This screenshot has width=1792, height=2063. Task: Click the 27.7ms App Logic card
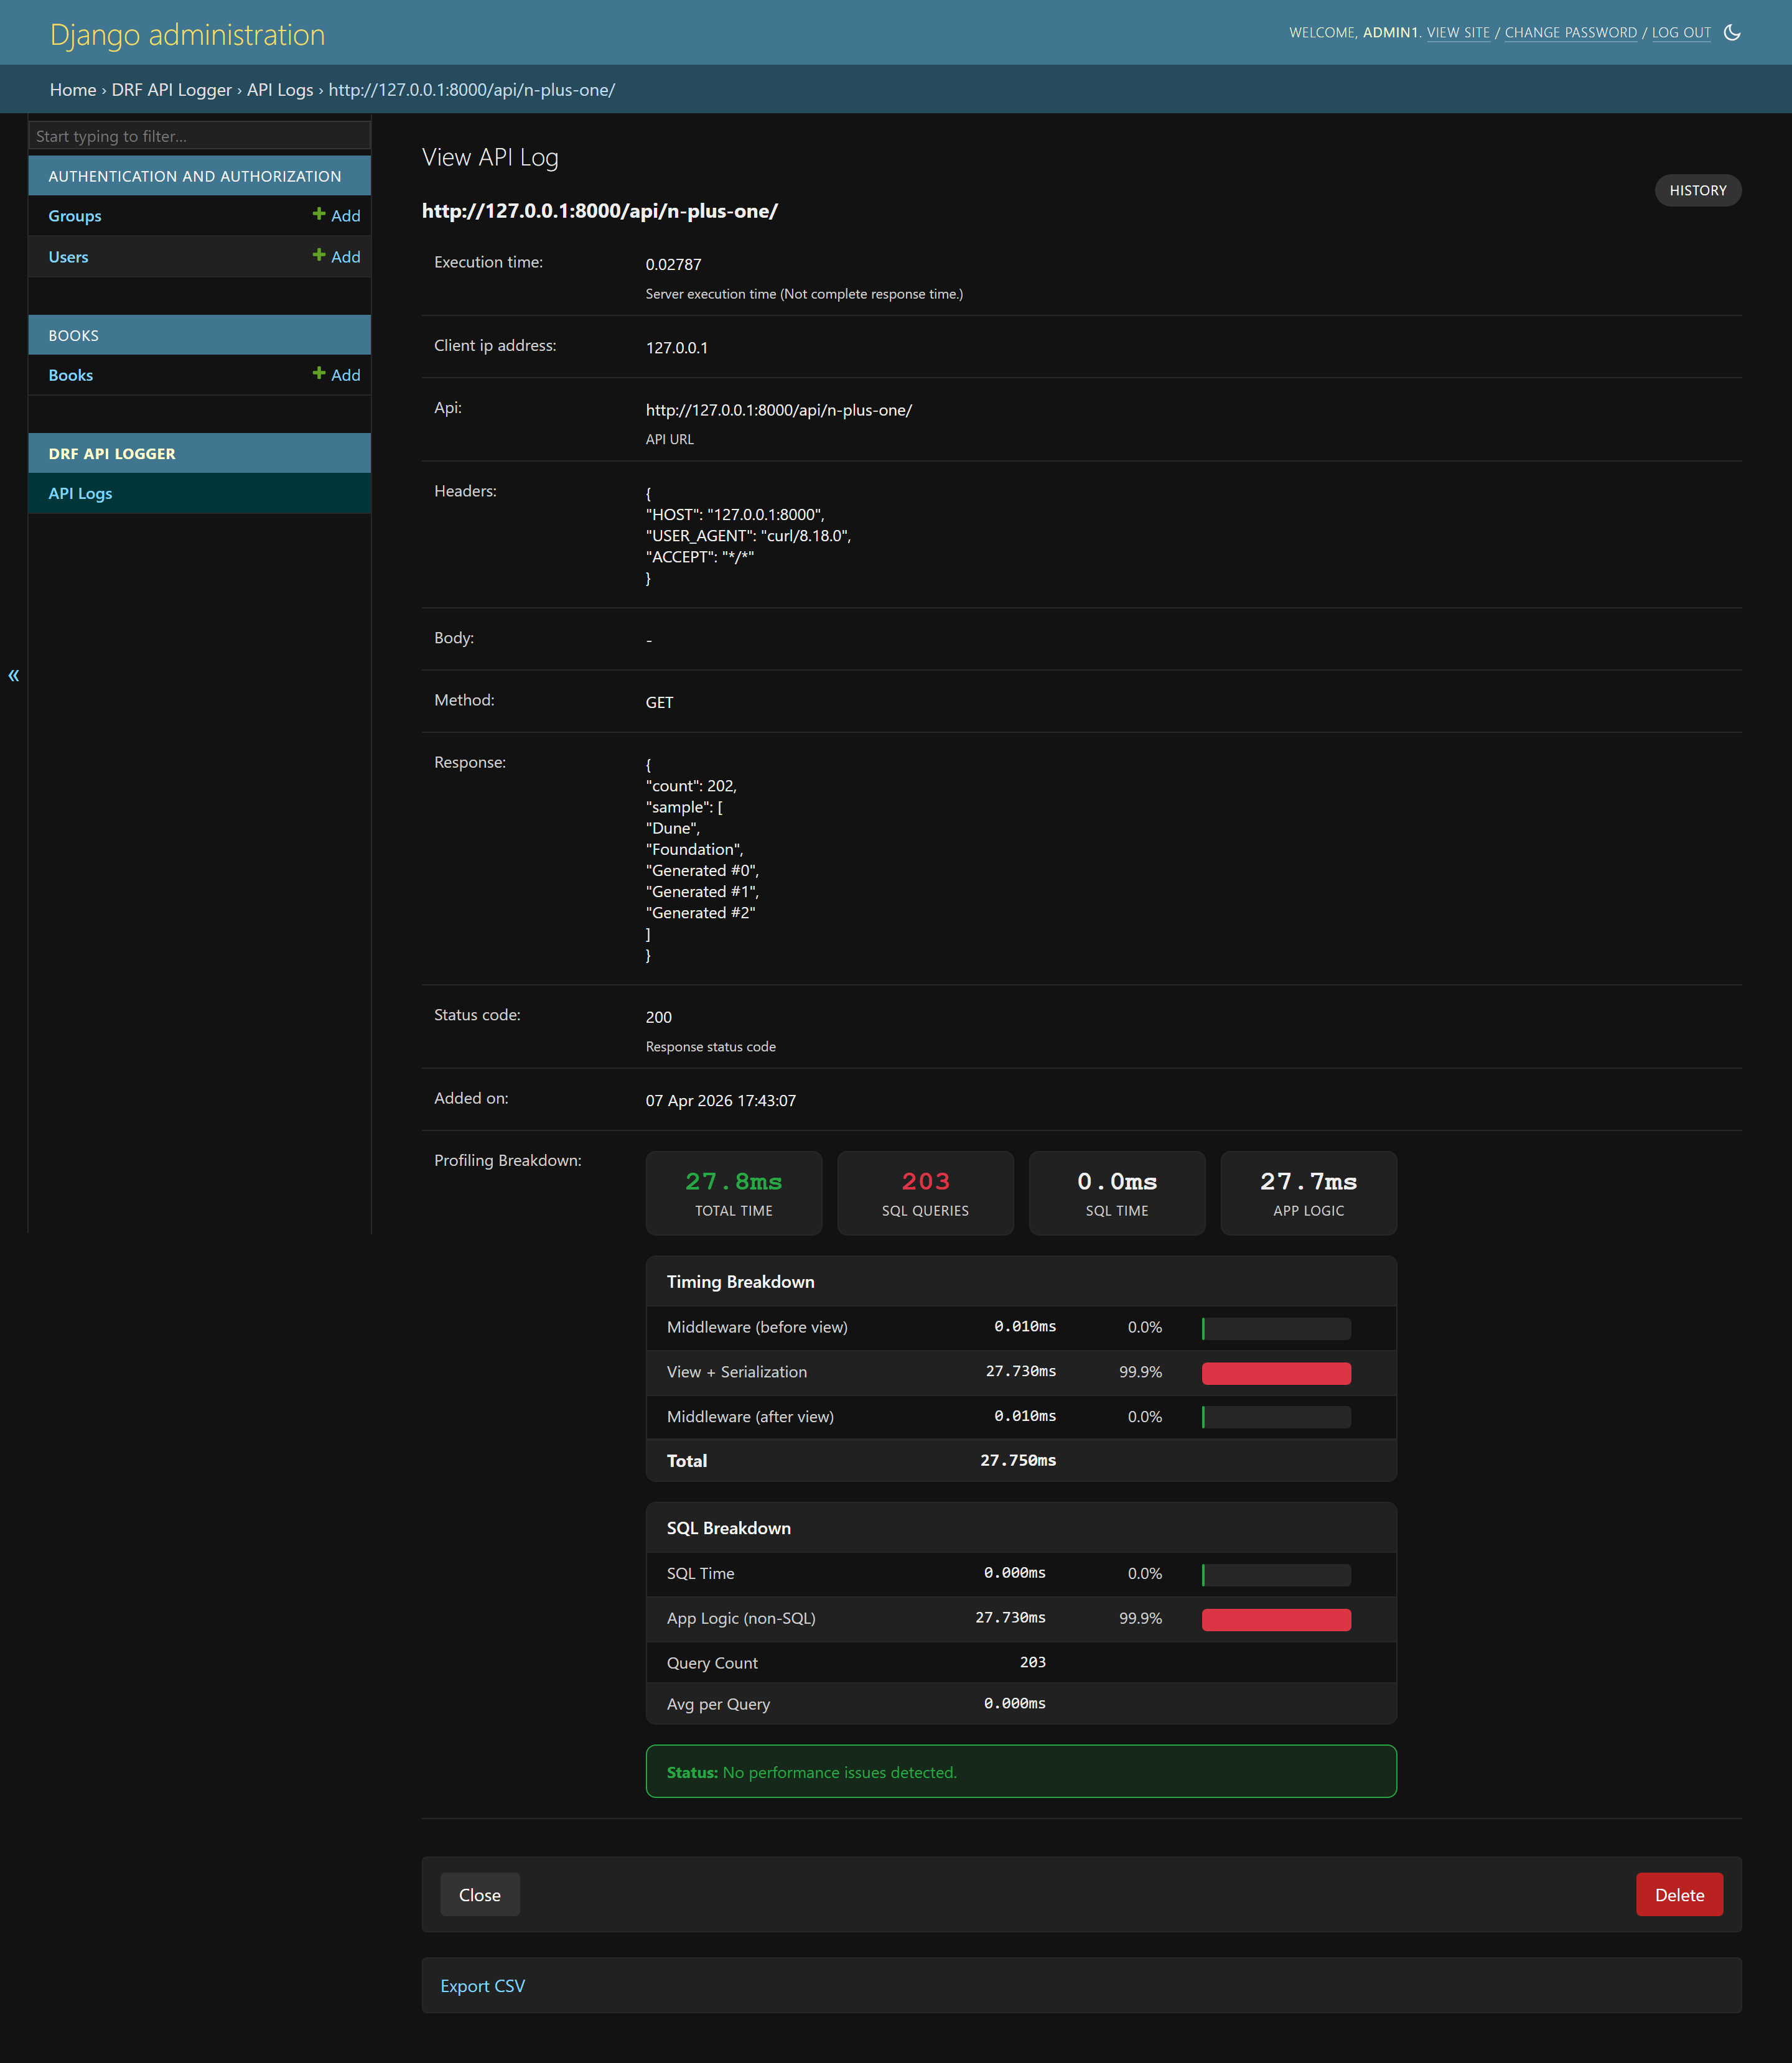(x=1308, y=1193)
